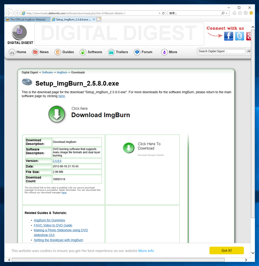This screenshot has width=259, height=266.
Task: Open the Google Plus icon
Action: [x=248, y=36]
